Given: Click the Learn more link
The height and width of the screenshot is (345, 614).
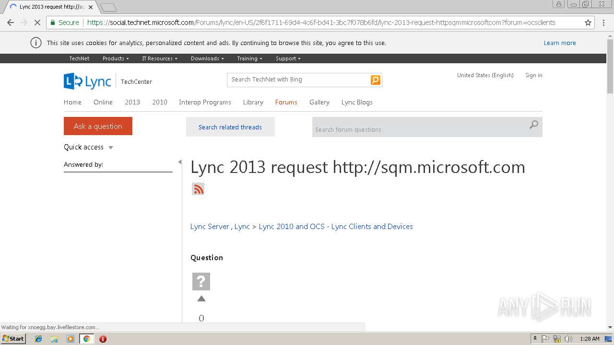Looking at the screenshot, I should click(560, 43).
